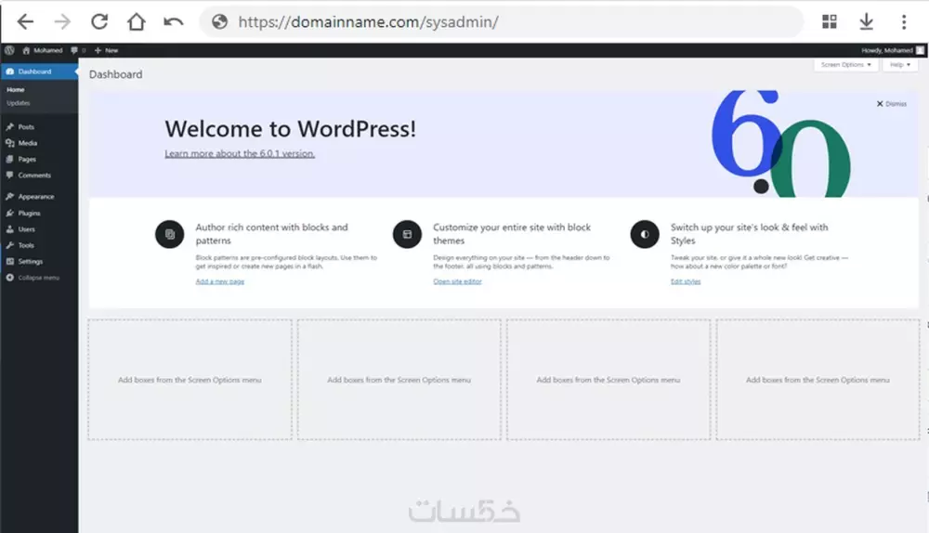
Task: Click the Mohamed site name in admin bar
Action: pyautogui.click(x=48, y=50)
